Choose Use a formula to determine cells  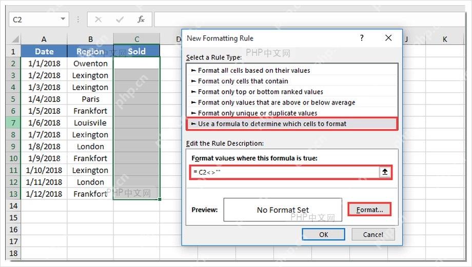coord(292,124)
